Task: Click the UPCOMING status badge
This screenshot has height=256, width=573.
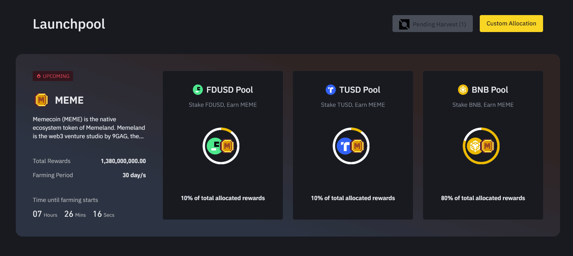Action: tap(53, 76)
